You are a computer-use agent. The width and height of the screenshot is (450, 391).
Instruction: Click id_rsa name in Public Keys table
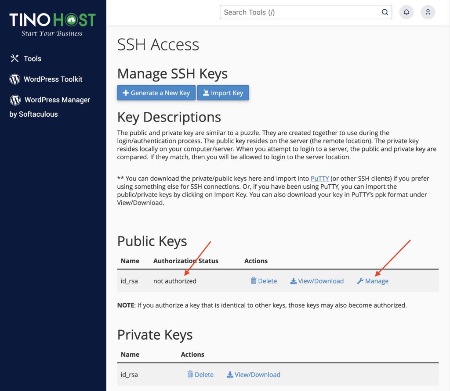tap(129, 281)
